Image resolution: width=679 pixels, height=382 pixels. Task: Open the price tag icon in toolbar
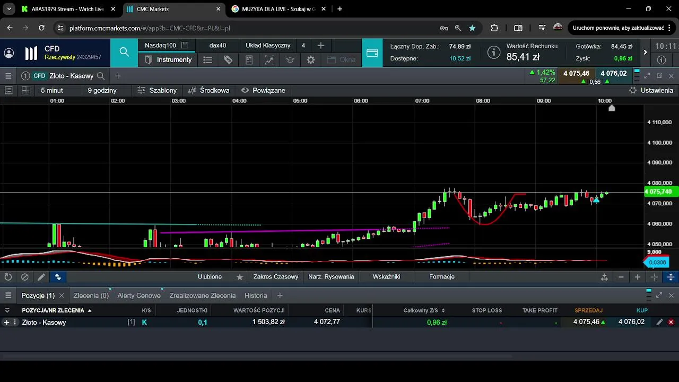[228, 60]
